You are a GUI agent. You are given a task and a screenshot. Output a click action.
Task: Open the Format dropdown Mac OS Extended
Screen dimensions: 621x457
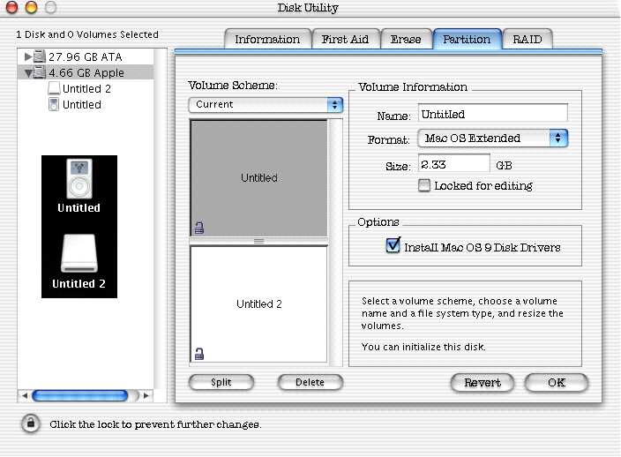point(493,139)
